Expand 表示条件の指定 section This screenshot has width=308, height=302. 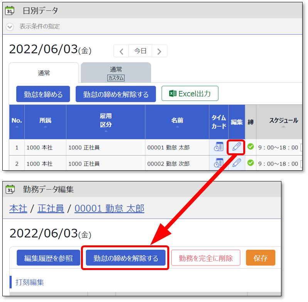pos(10,27)
